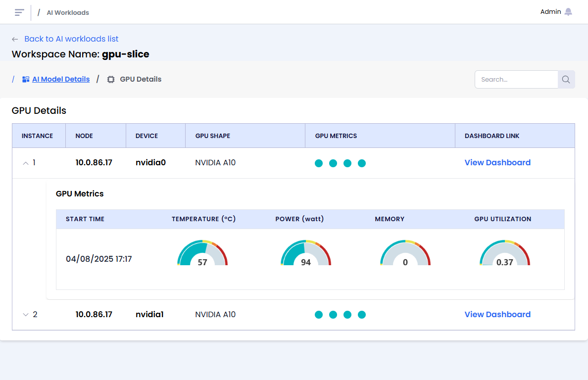Open the hamburger sidebar menu icon
Viewport: 588px width, 380px height.
[x=19, y=12]
